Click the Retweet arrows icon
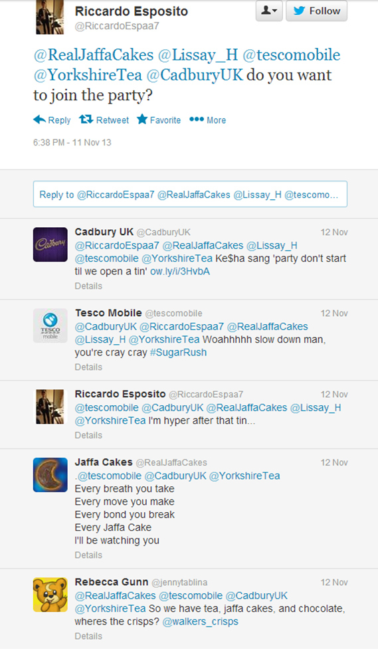Viewport: 378px width, 649px height. 86,119
